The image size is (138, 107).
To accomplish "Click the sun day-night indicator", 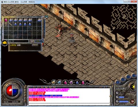I will [x=133, y=87].
